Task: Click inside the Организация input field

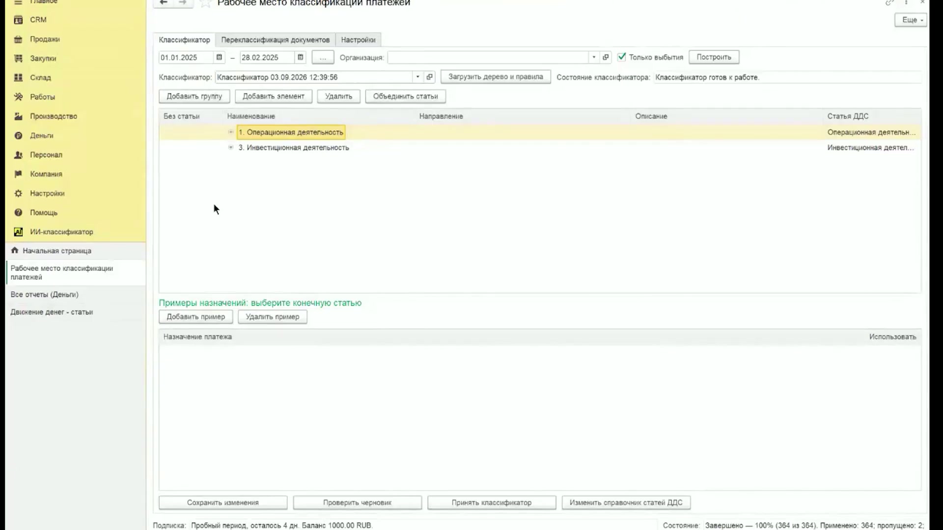Action: tap(488, 57)
